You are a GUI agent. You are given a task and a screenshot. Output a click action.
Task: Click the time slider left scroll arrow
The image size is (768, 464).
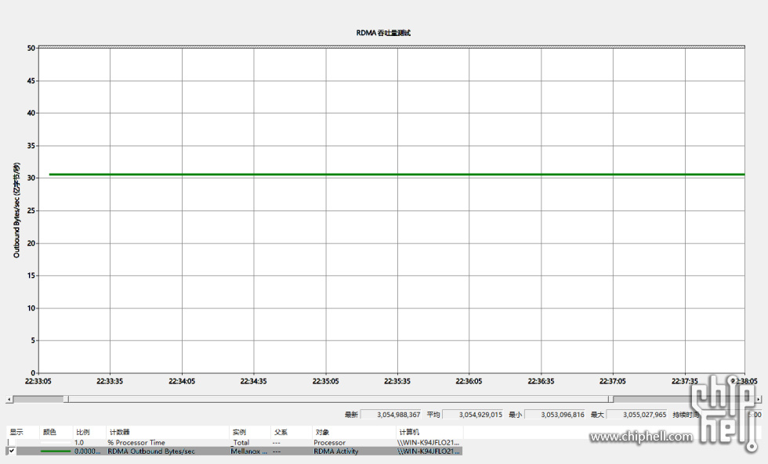[x=9, y=399]
